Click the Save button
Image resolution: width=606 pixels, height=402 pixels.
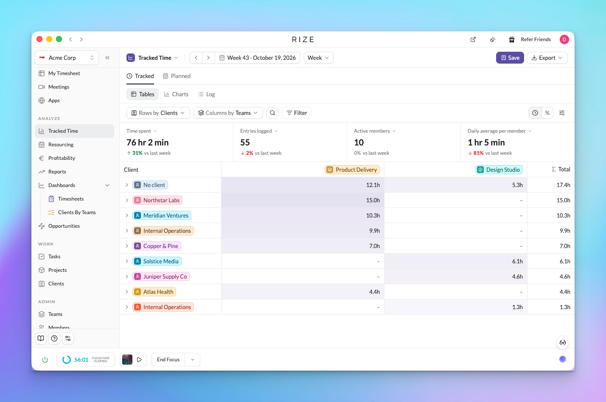coord(510,58)
